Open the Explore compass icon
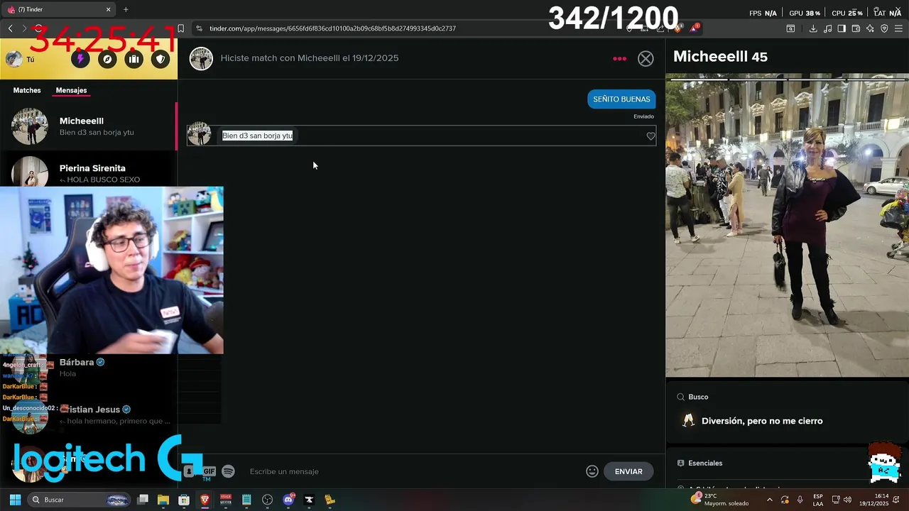Viewport: 909px width, 511px height. (x=107, y=59)
